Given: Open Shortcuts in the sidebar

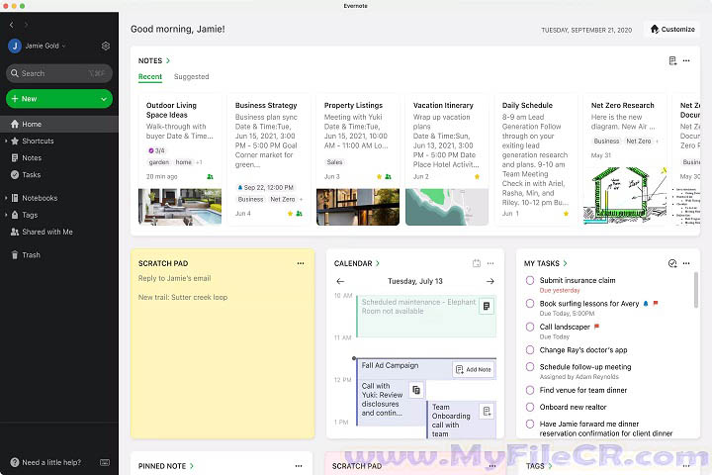Looking at the screenshot, I should click(x=38, y=141).
